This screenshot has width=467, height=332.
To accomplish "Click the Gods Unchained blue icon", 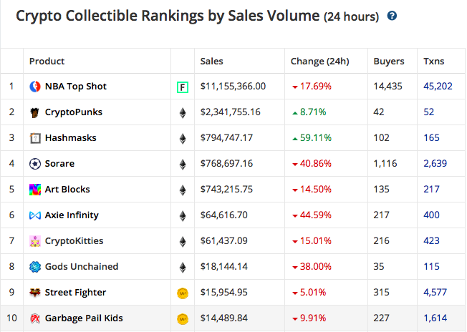I will pyautogui.click(x=35, y=267).
